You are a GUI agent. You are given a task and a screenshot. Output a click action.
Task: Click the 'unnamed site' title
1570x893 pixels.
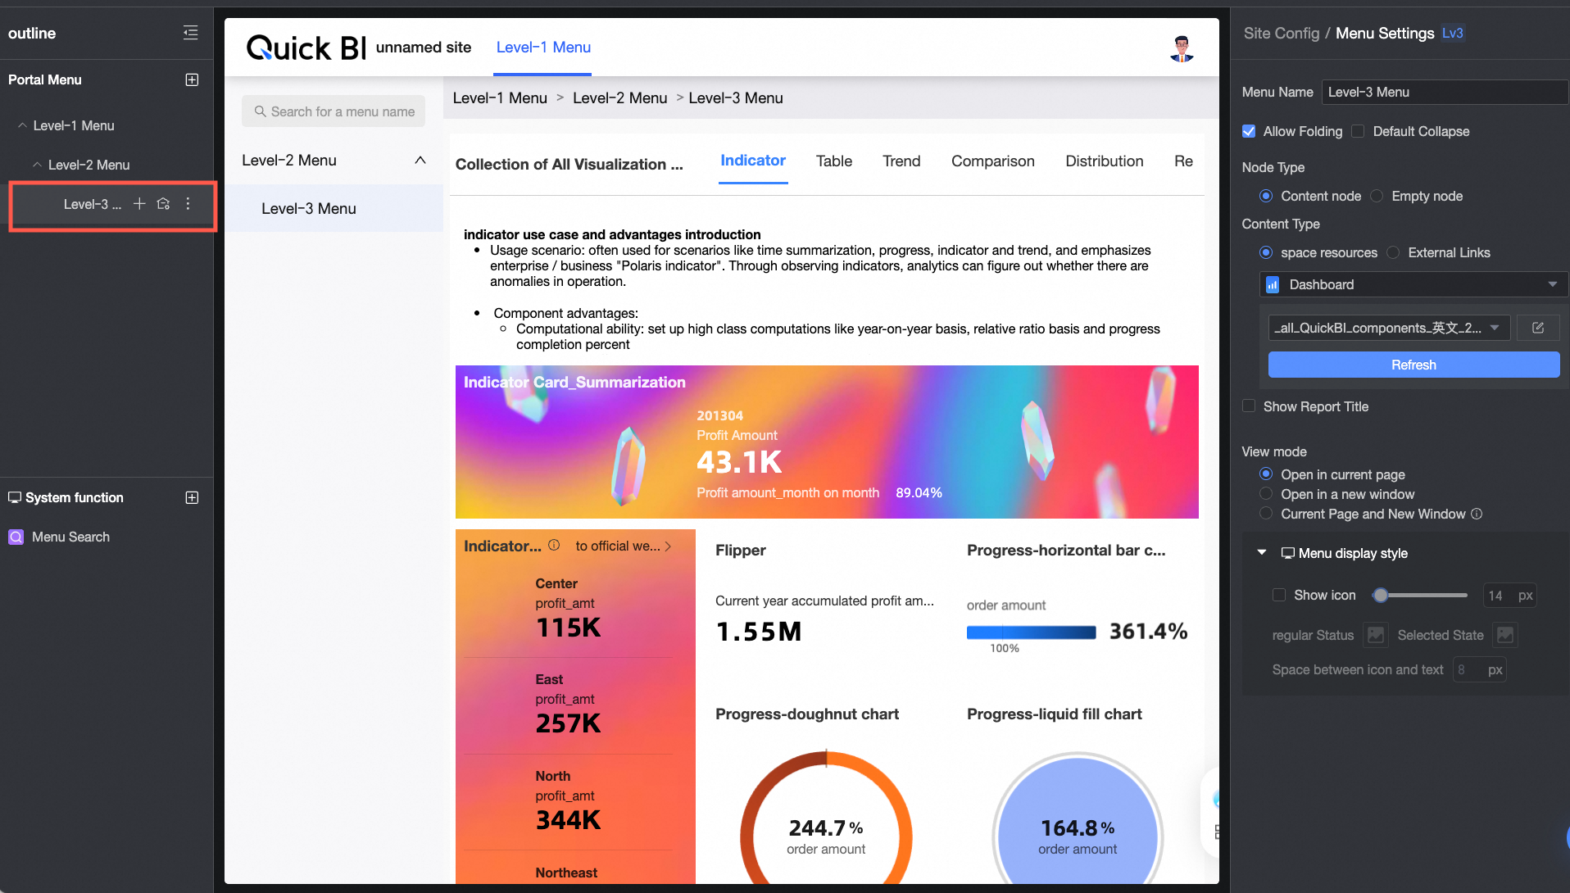424,48
